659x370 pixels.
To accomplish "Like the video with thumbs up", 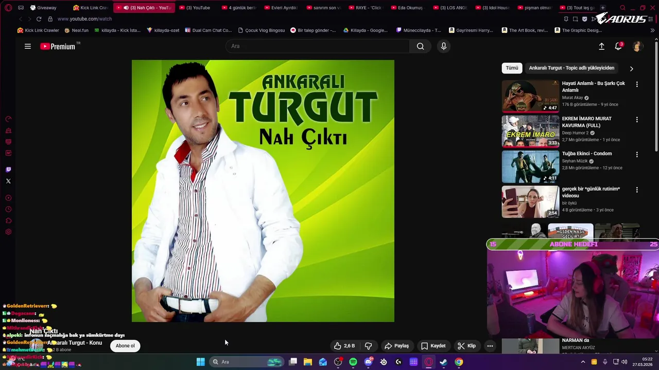I will pos(344,346).
